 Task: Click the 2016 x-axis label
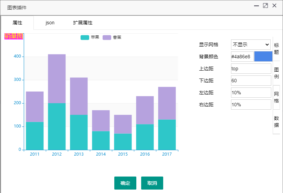coord(145,154)
